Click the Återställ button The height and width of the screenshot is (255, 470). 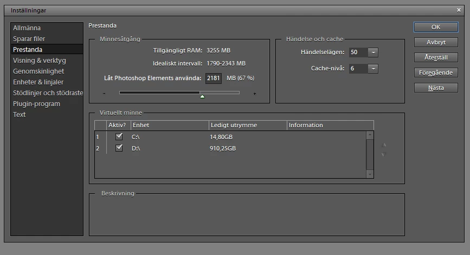coord(436,57)
